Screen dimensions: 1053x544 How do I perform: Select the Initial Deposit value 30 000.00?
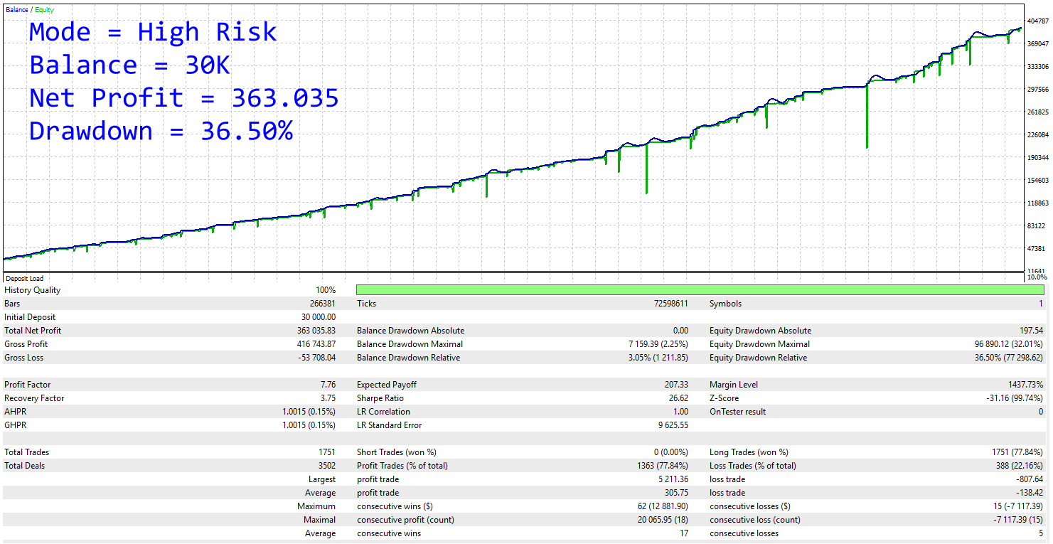[319, 317]
